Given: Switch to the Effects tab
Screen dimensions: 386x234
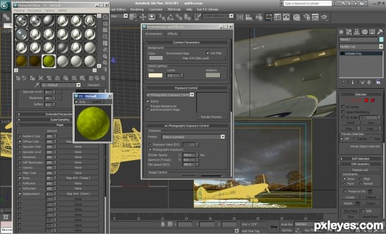Looking at the screenshot, I should click(172, 33).
